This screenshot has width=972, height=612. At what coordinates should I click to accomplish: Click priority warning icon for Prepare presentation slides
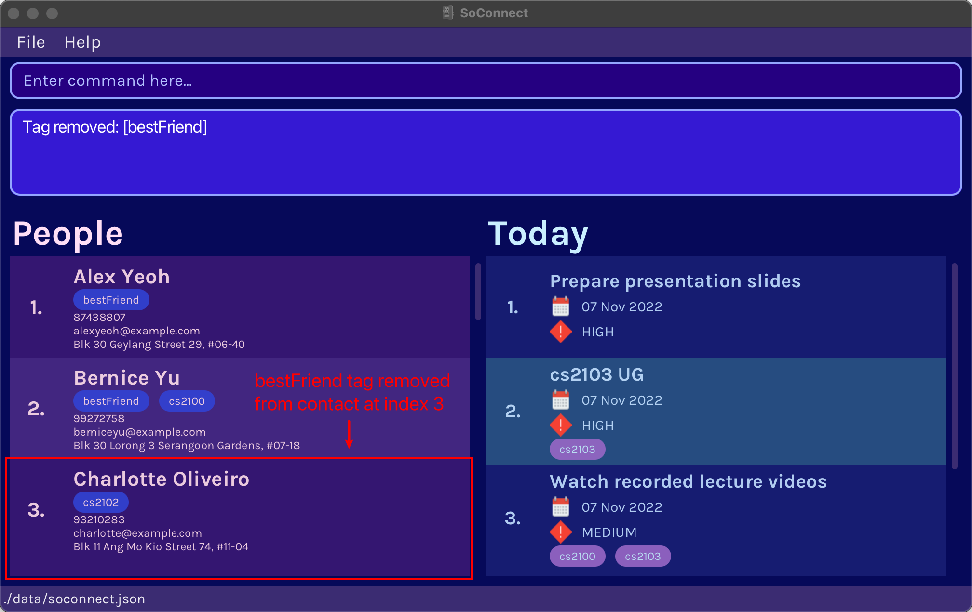point(561,332)
